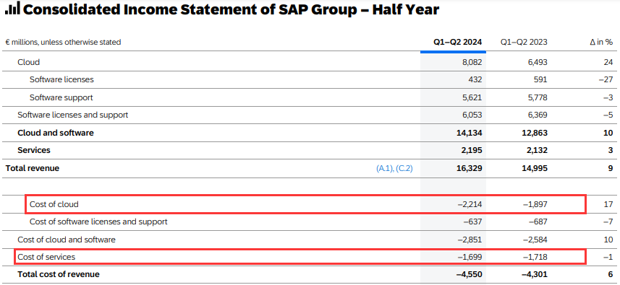Select the Q1–Q2 2023 column header

(524, 42)
